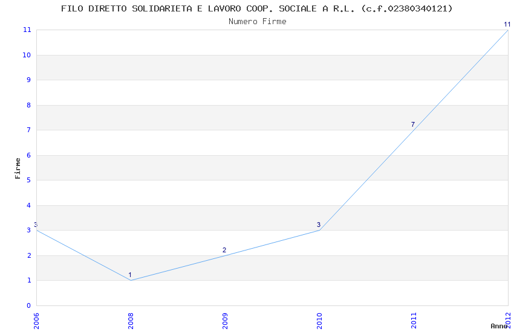Select the y-axis tick label 6

coord(29,155)
